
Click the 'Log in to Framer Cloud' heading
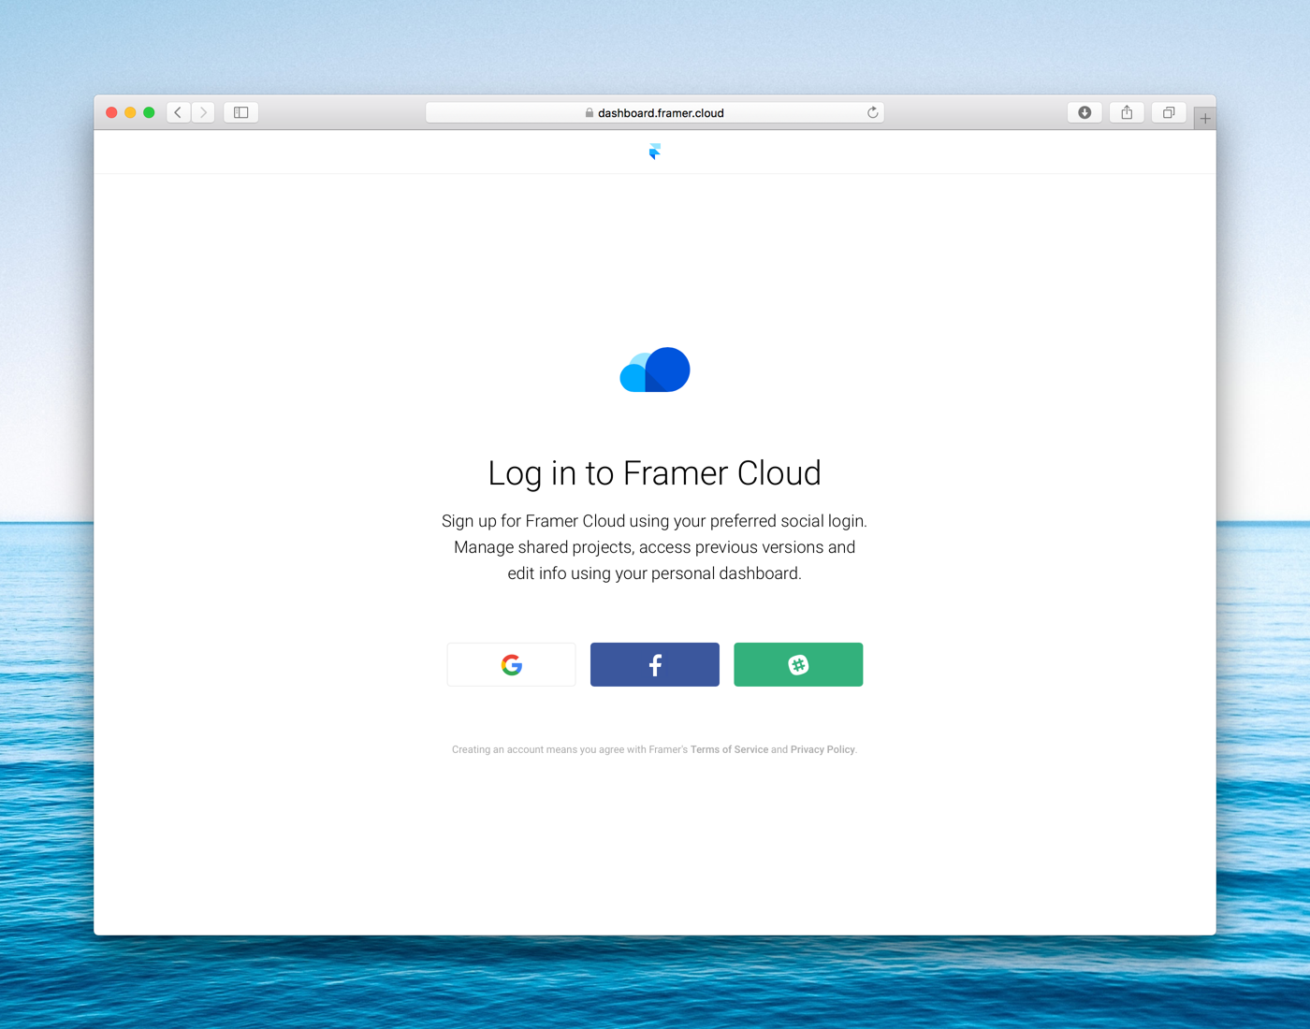pos(655,473)
